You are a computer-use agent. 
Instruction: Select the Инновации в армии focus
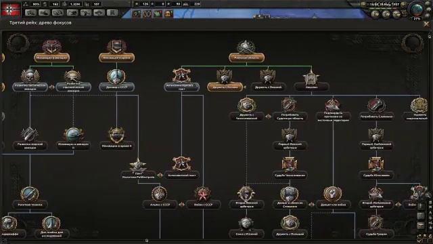pos(116,58)
